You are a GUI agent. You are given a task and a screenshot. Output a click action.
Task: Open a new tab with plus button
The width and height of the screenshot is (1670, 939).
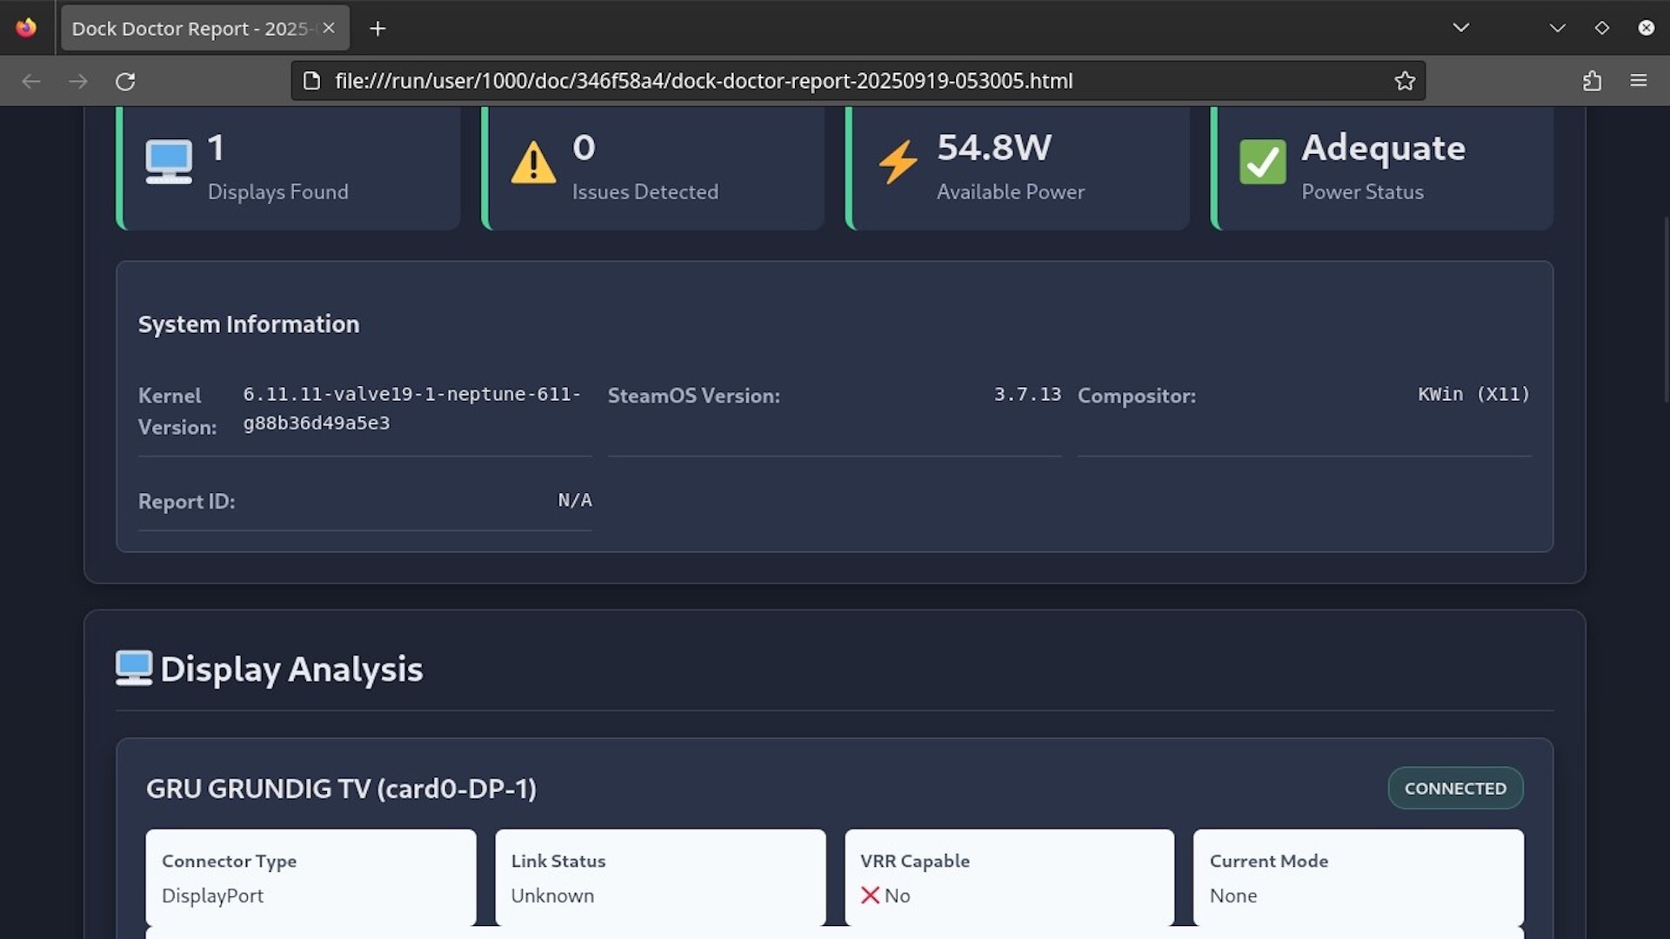click(x=377, y=29)
